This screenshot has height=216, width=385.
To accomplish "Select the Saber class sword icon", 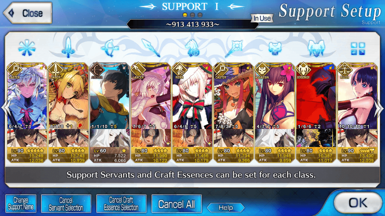I will [68, 47].
